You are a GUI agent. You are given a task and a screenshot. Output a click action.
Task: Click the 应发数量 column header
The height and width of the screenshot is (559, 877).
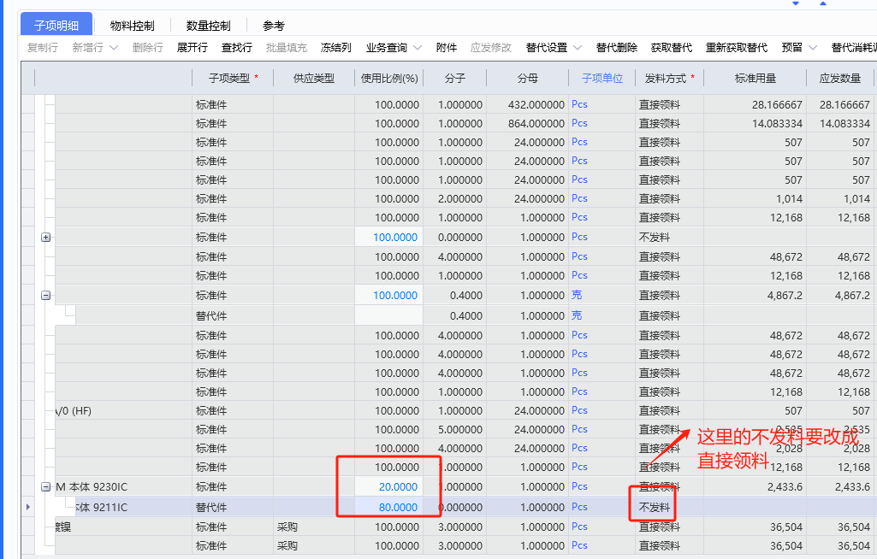click(839, 79)
